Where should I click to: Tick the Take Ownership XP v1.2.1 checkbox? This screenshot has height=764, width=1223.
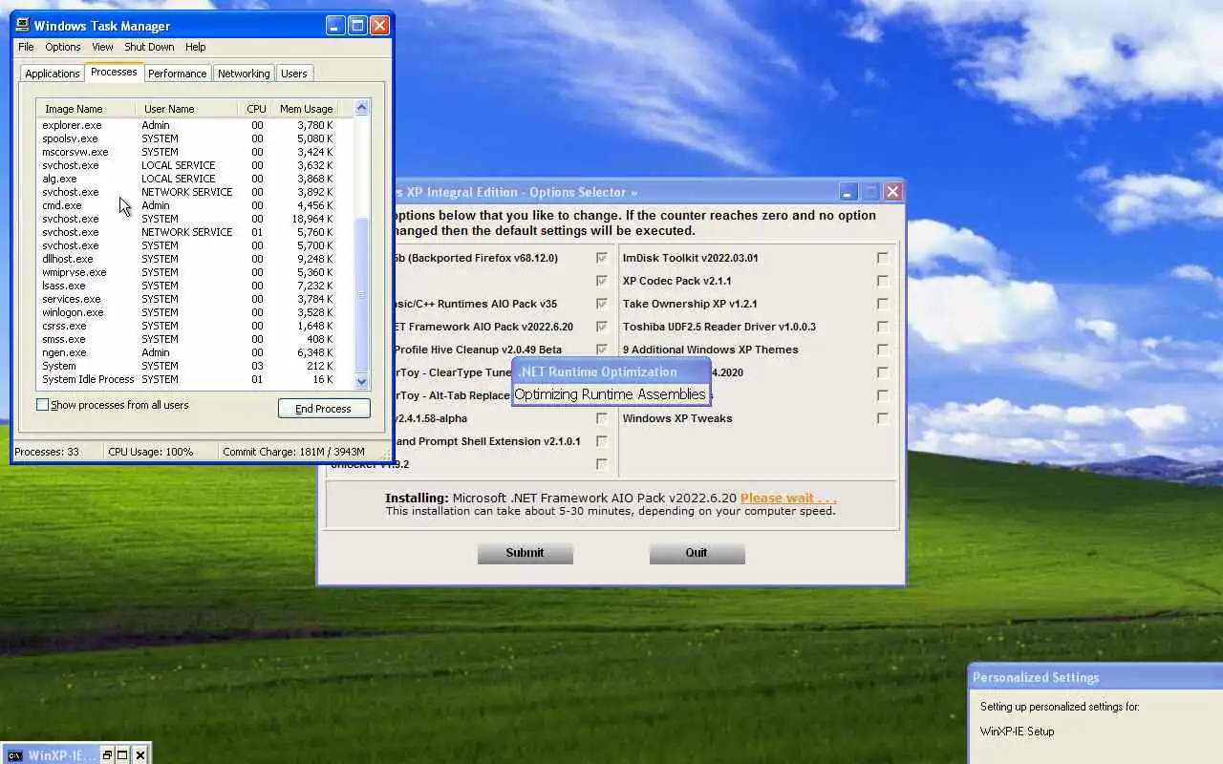882,304
